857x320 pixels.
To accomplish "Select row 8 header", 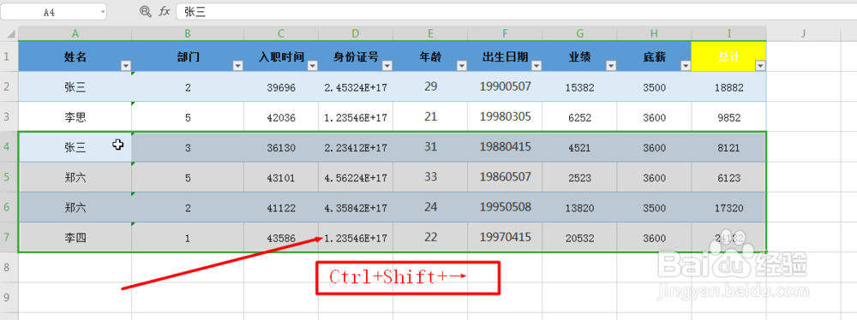I will (x=9, y=268).
